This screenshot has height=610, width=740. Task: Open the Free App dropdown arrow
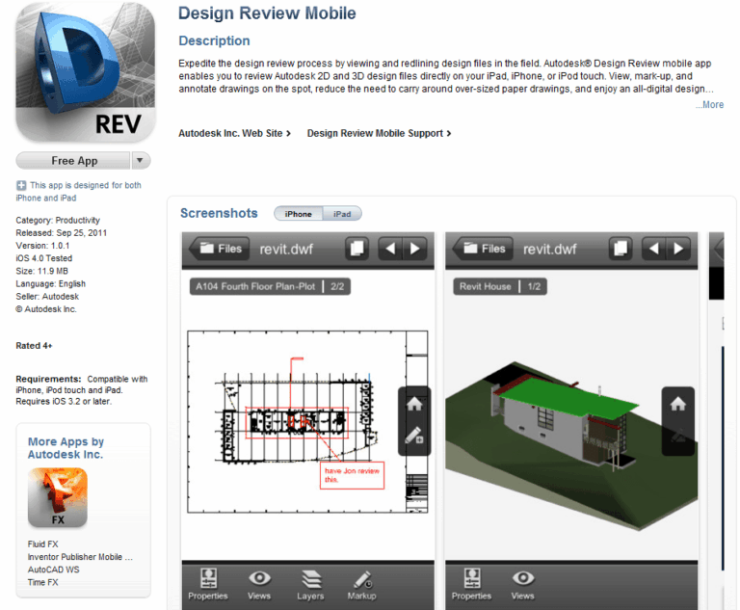click(x=140, y=161)
